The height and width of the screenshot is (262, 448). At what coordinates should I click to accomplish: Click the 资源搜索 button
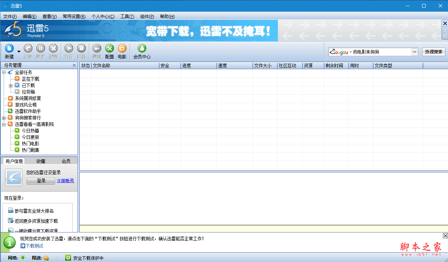(434, 52)
